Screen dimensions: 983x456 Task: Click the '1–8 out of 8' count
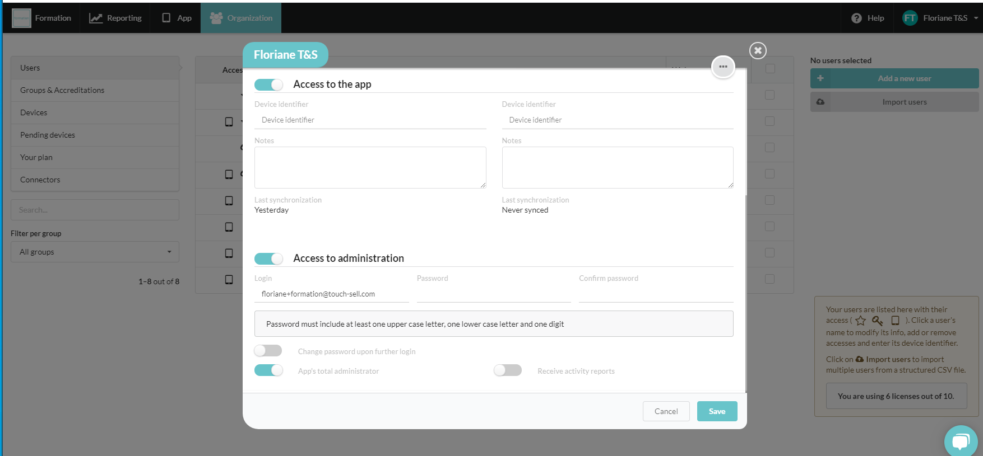tap(159, 281)
